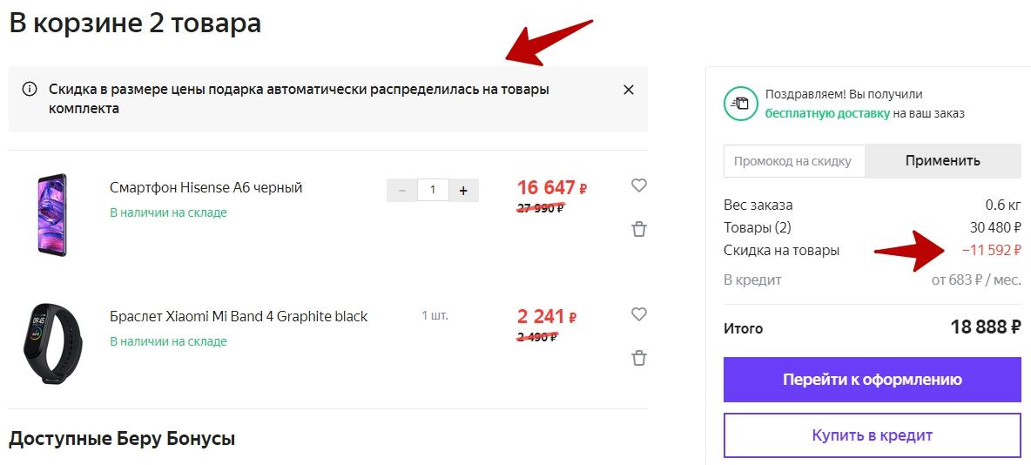Click the free delivery box icon
1031x465 pixels.
(x=741, y=104)
